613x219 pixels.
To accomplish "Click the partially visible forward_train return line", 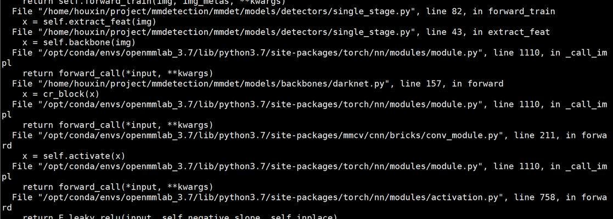I will [x=154, y=2].
